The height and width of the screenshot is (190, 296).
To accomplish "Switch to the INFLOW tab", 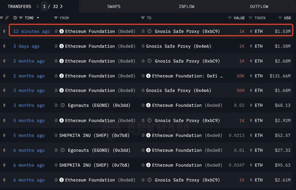I will tap(186, 7).
